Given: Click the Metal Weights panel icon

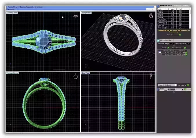Looking at the screenshot, I should (x=158, y=6).
